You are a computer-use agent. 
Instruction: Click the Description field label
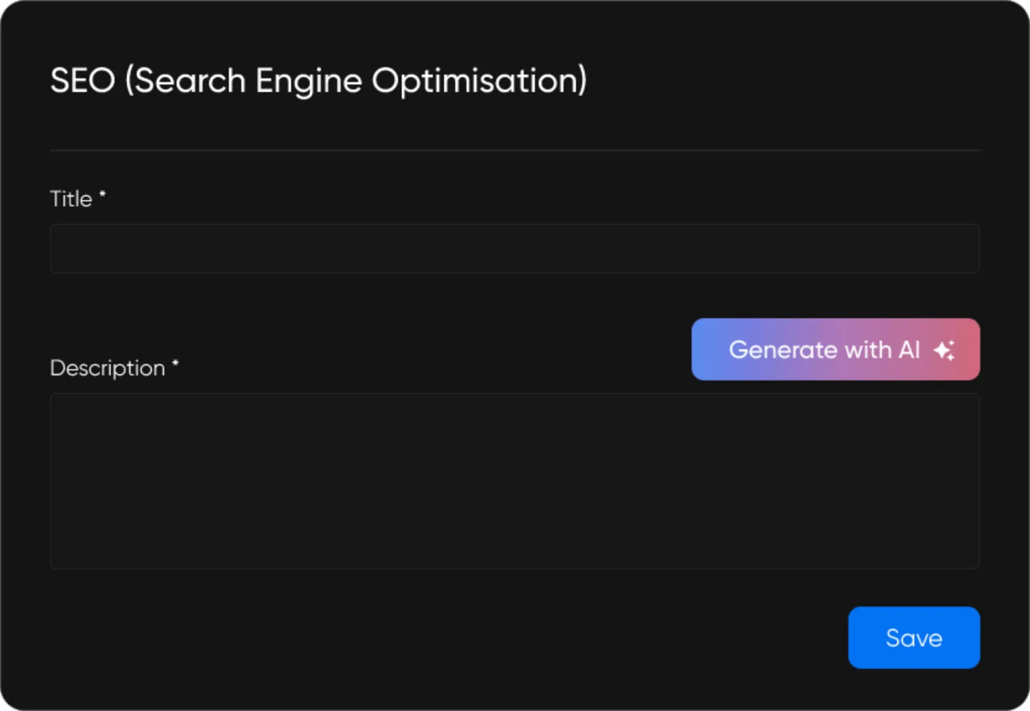[108, 368]
